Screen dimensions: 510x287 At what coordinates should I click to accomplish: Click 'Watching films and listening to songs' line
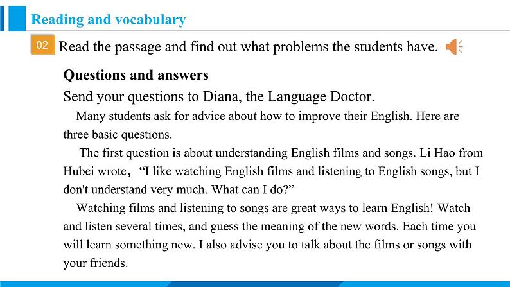point(273,208)
